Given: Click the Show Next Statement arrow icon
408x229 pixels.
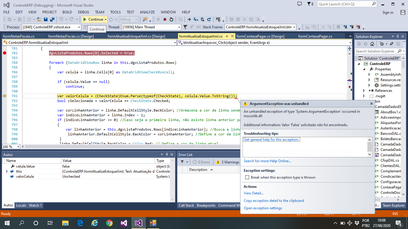Looking at the screenshot, I should coord(189,19).
